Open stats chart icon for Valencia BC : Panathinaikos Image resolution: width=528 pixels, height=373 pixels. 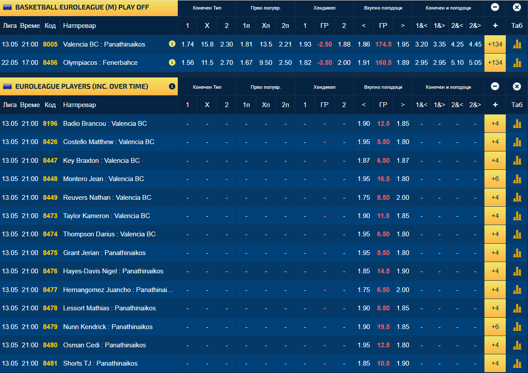(517, 44)
